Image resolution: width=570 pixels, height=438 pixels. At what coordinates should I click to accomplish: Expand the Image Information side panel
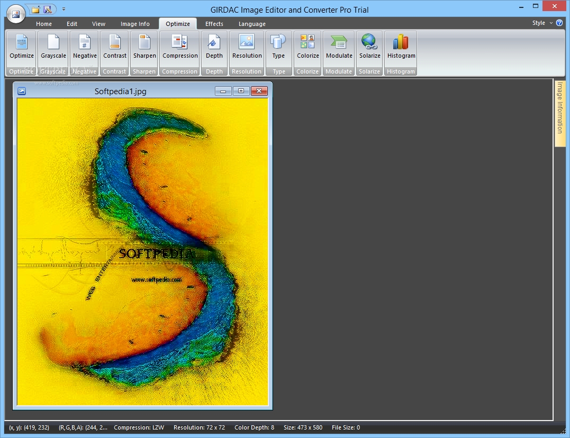coord(560,113)
